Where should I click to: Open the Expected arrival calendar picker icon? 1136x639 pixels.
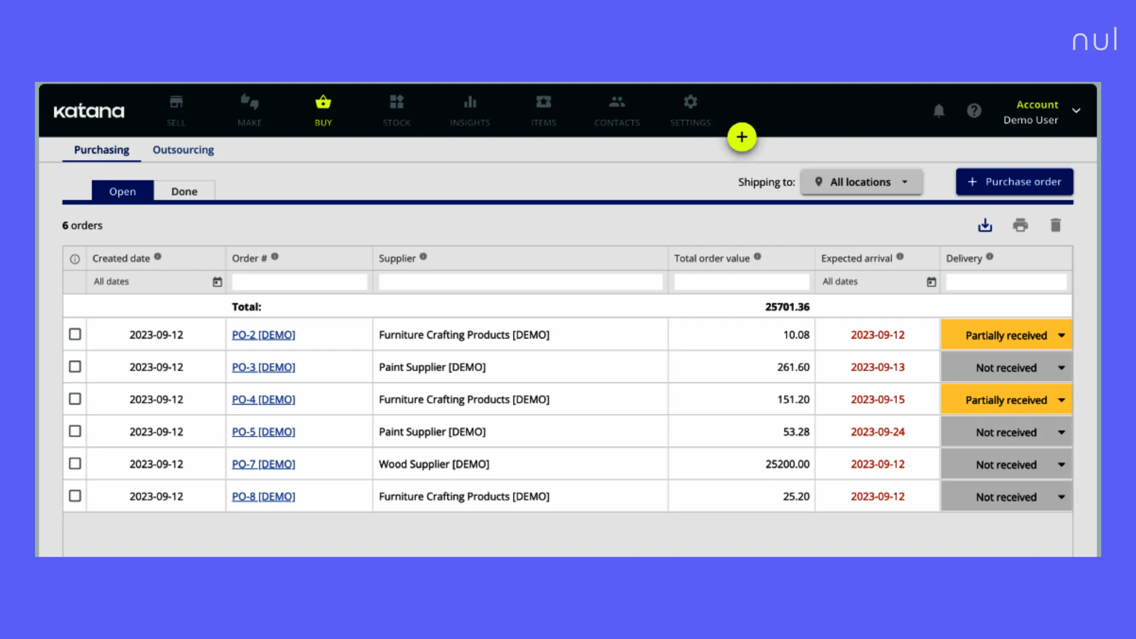[x=931, y=282]
